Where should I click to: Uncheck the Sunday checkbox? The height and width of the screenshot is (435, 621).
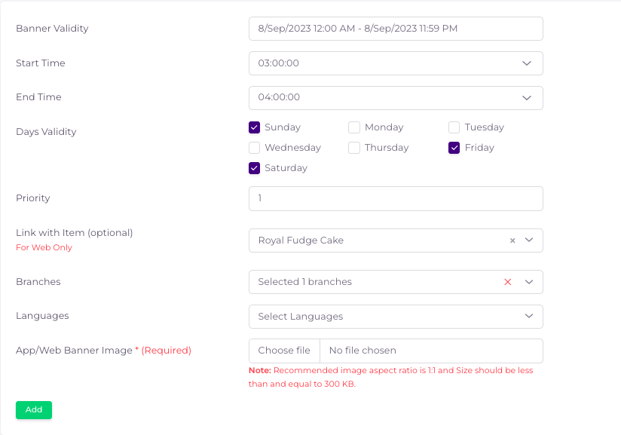click(255, 127)
